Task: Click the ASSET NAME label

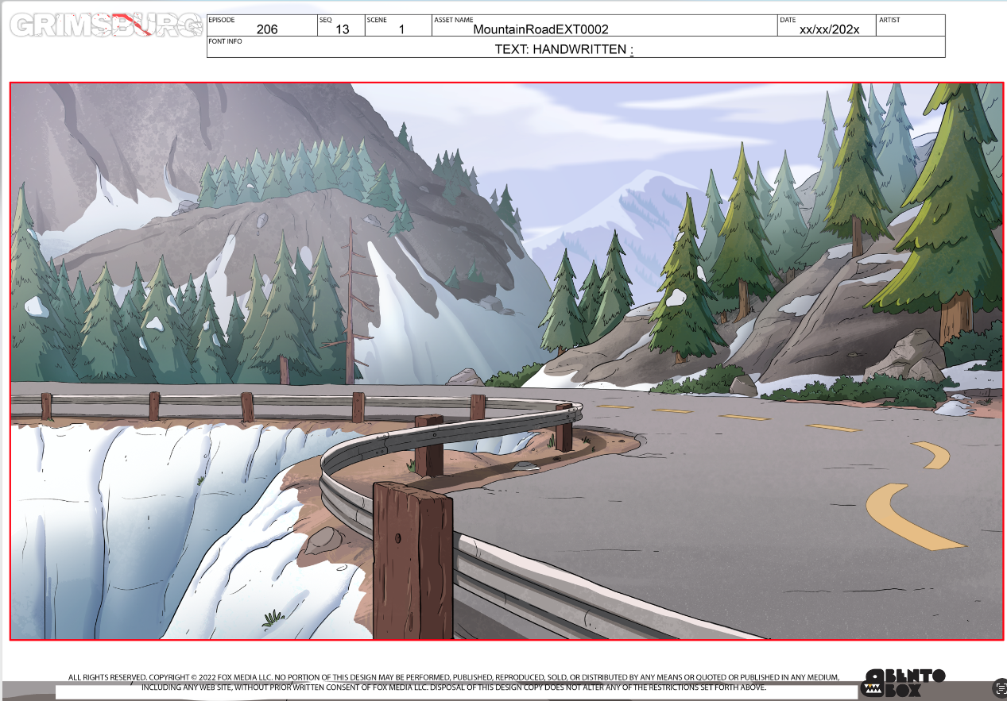Action: point(453,20)
